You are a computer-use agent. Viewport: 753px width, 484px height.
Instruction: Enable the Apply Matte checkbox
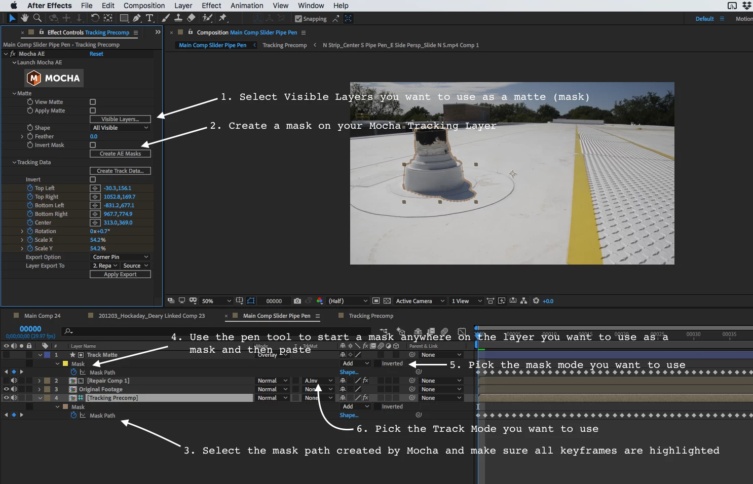pos(93,110)
